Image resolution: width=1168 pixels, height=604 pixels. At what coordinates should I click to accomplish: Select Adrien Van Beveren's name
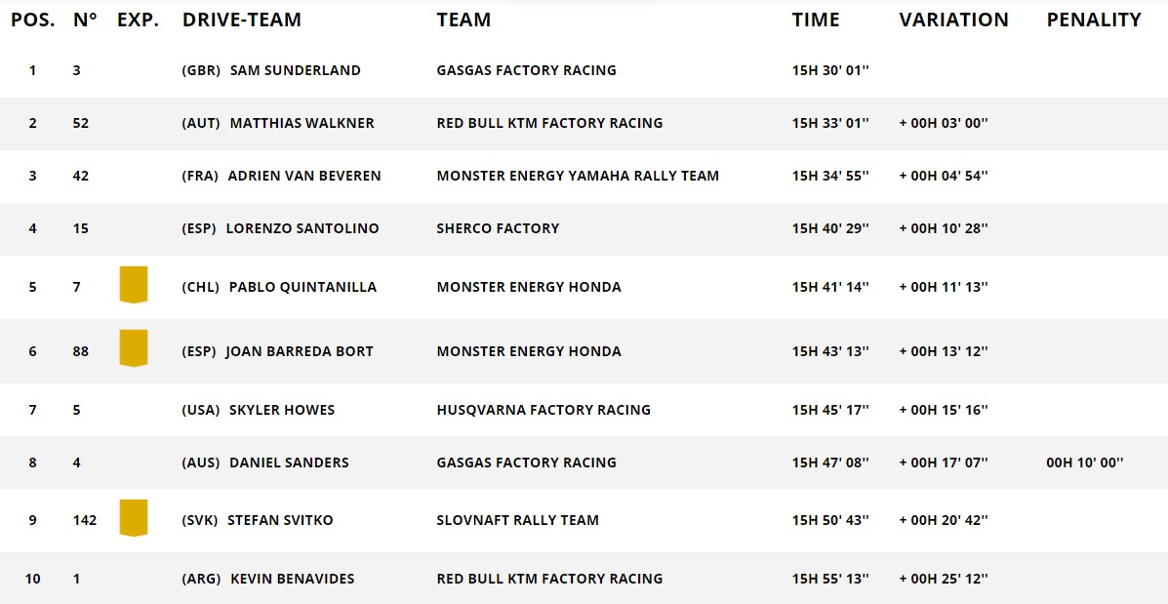pos(303,176)
